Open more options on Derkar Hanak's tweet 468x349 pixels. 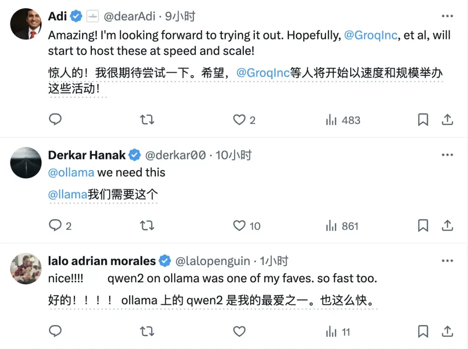coord(447,155)
